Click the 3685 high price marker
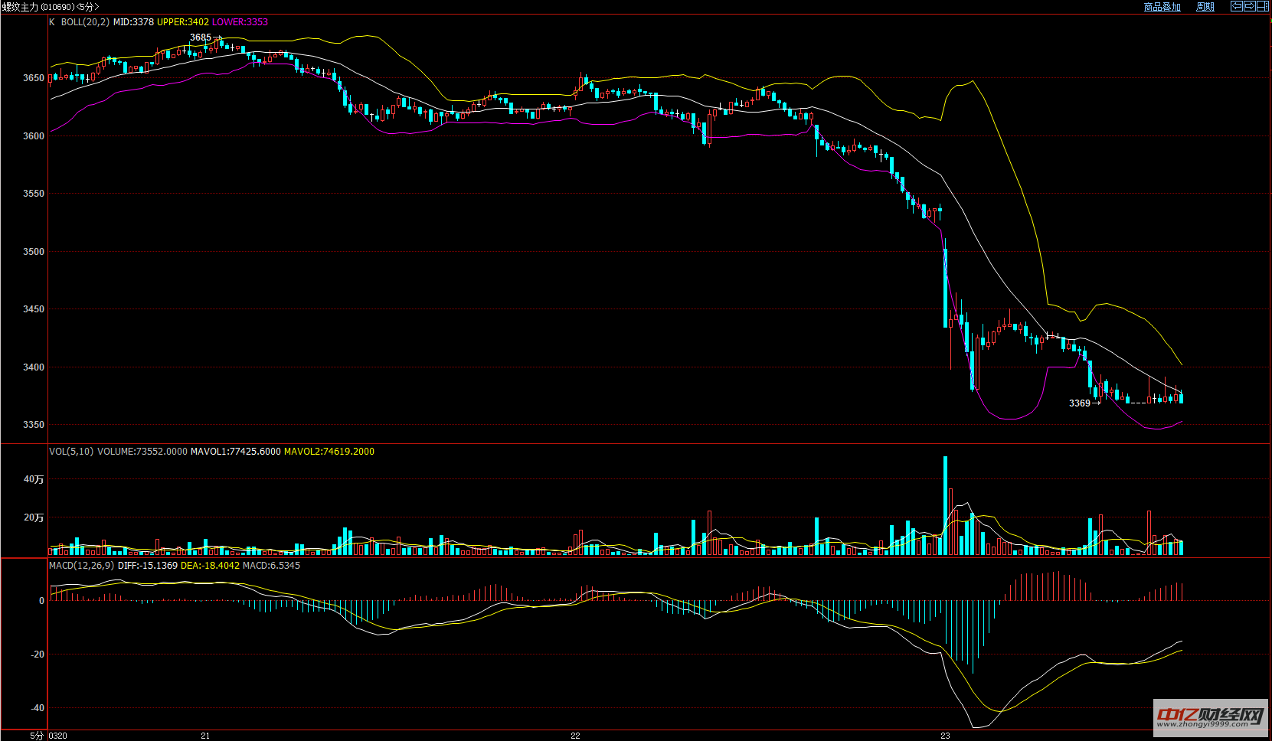This screenshot has height=741, width=1272. click(x=201, y=38)
